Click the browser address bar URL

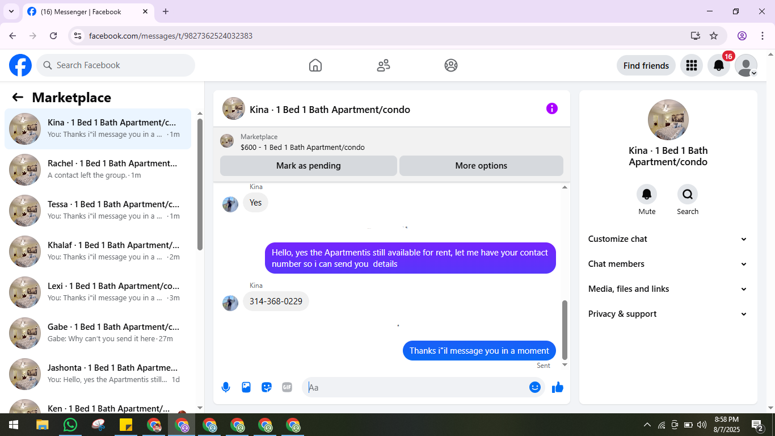click(x=171, y=36)
